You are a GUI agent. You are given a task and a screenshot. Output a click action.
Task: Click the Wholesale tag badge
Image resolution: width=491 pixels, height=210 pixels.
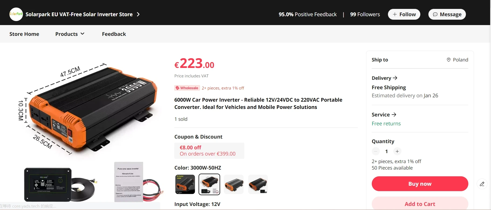[x=187, y=88]
